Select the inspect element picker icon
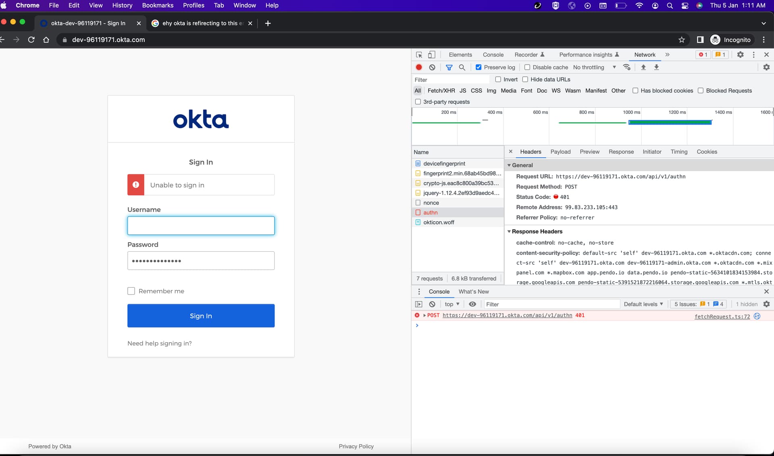Screen dimensions: 774x456 coord(419,54)
